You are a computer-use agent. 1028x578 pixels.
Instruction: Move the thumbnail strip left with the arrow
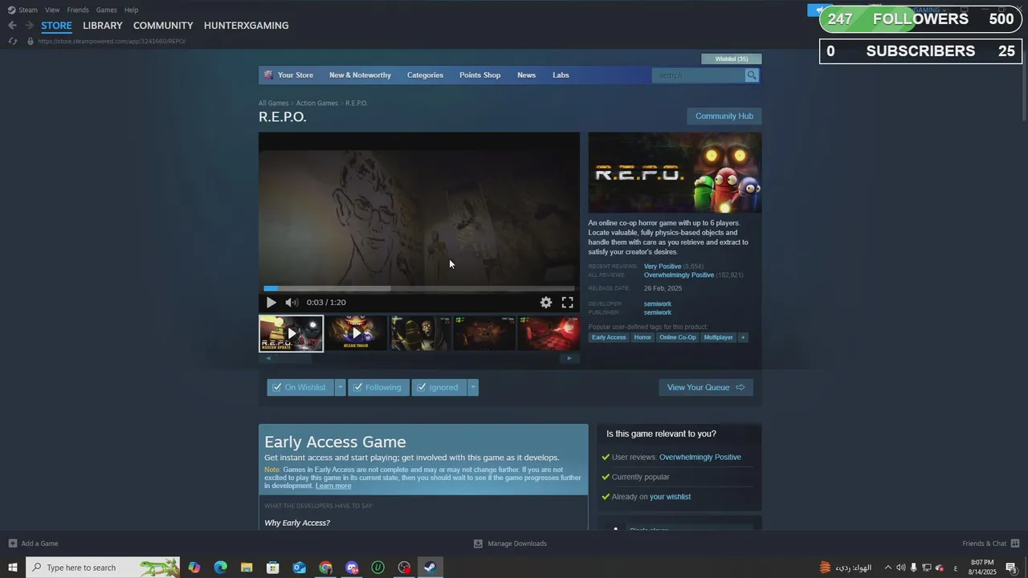[x=268, y=358]
